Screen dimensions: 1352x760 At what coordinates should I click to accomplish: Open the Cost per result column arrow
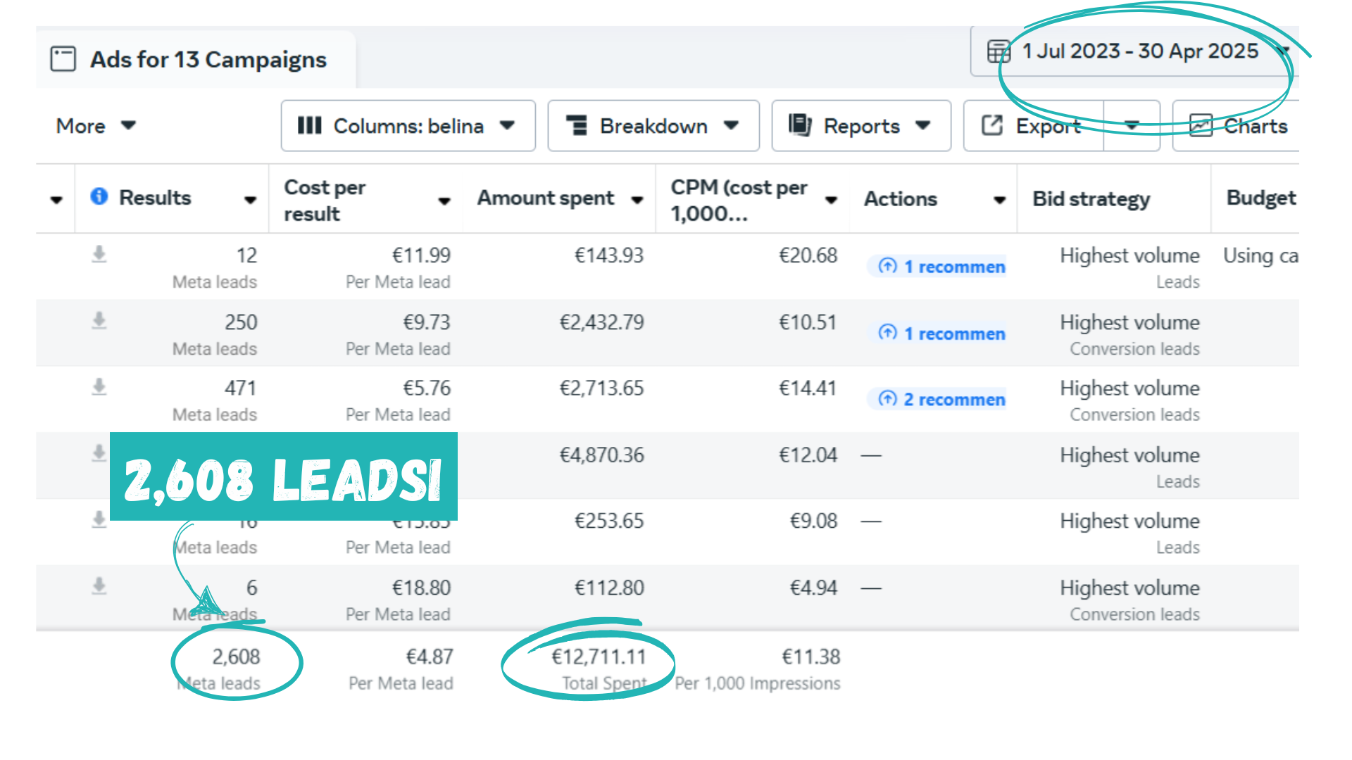444,201
